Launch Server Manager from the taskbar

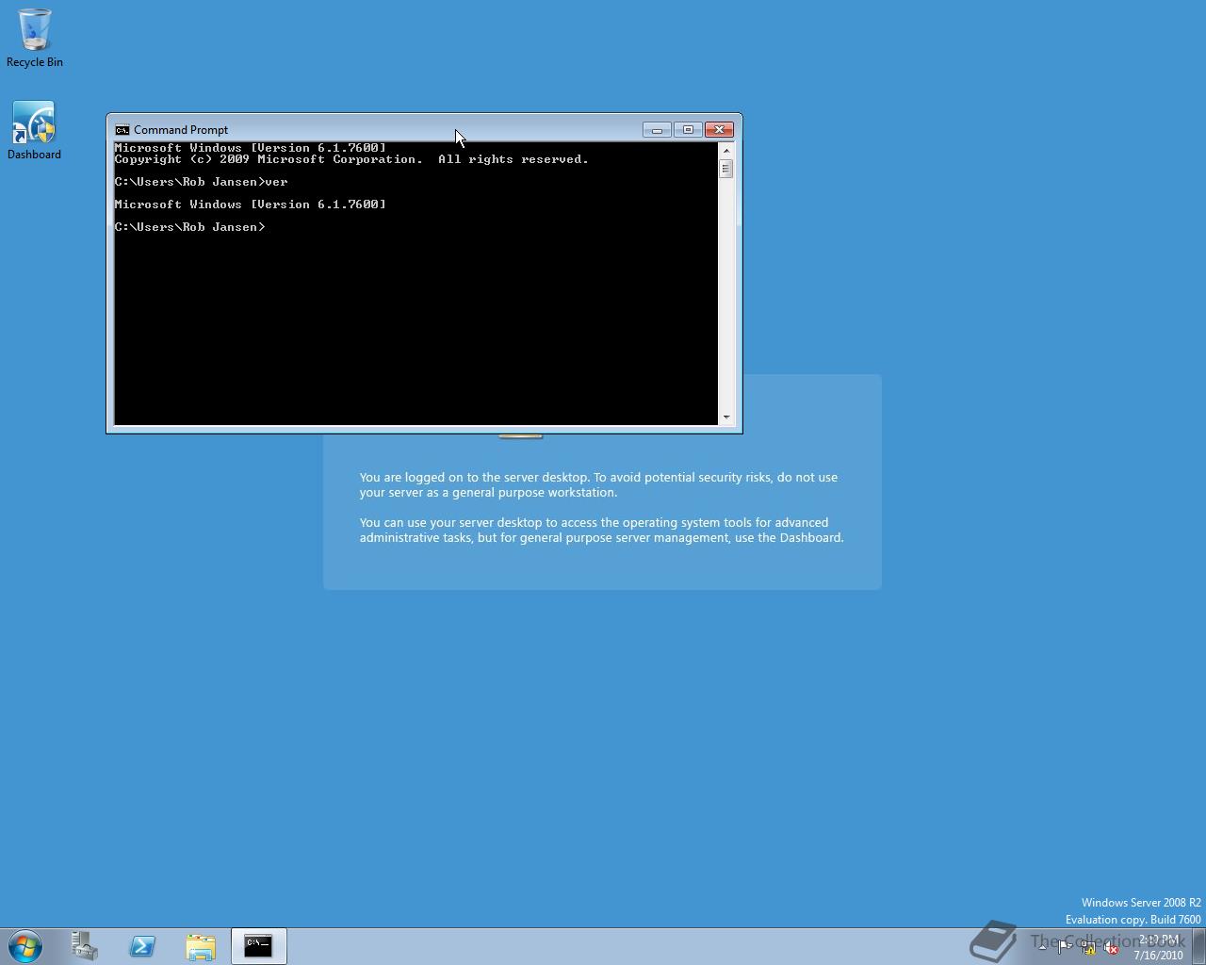point(84,946)
